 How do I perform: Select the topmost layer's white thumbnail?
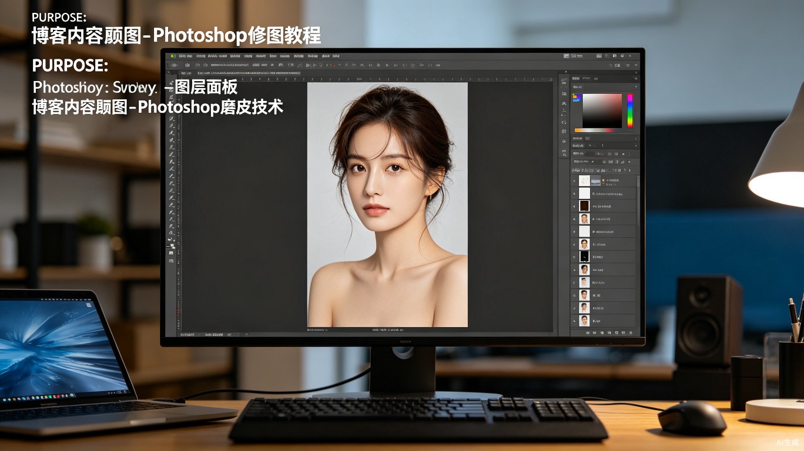[584, 181]
